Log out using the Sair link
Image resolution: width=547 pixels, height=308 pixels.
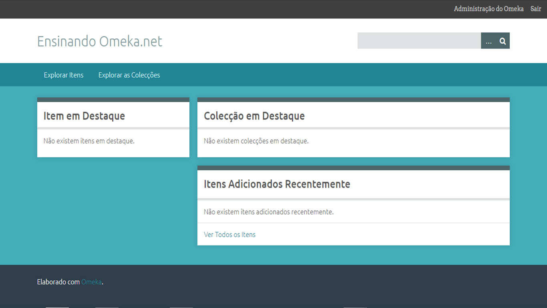coord(535,9)
